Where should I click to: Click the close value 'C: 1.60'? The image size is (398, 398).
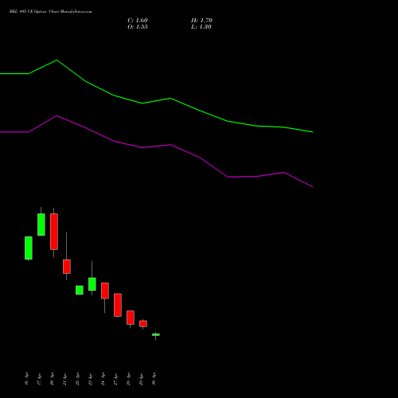coord(138,21)
